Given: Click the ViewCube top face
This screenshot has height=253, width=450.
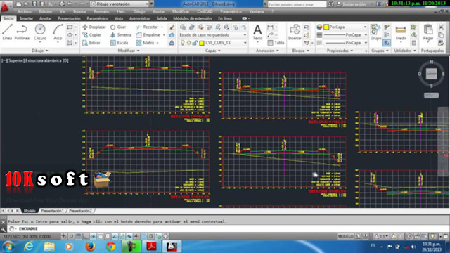Looking at the screenshot, I should (x=431, y=74).
